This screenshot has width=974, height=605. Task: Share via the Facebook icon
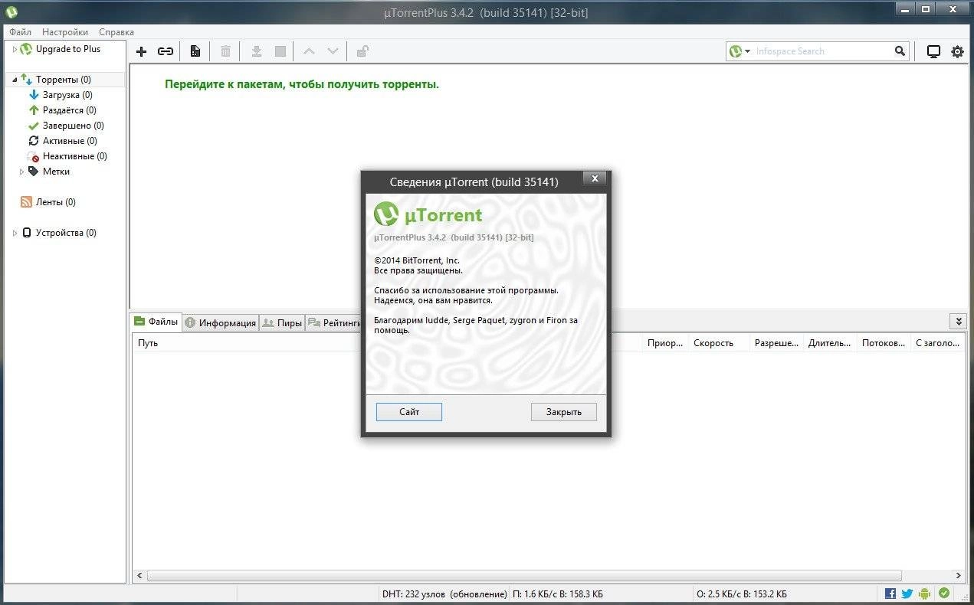[x=890, y=593]
